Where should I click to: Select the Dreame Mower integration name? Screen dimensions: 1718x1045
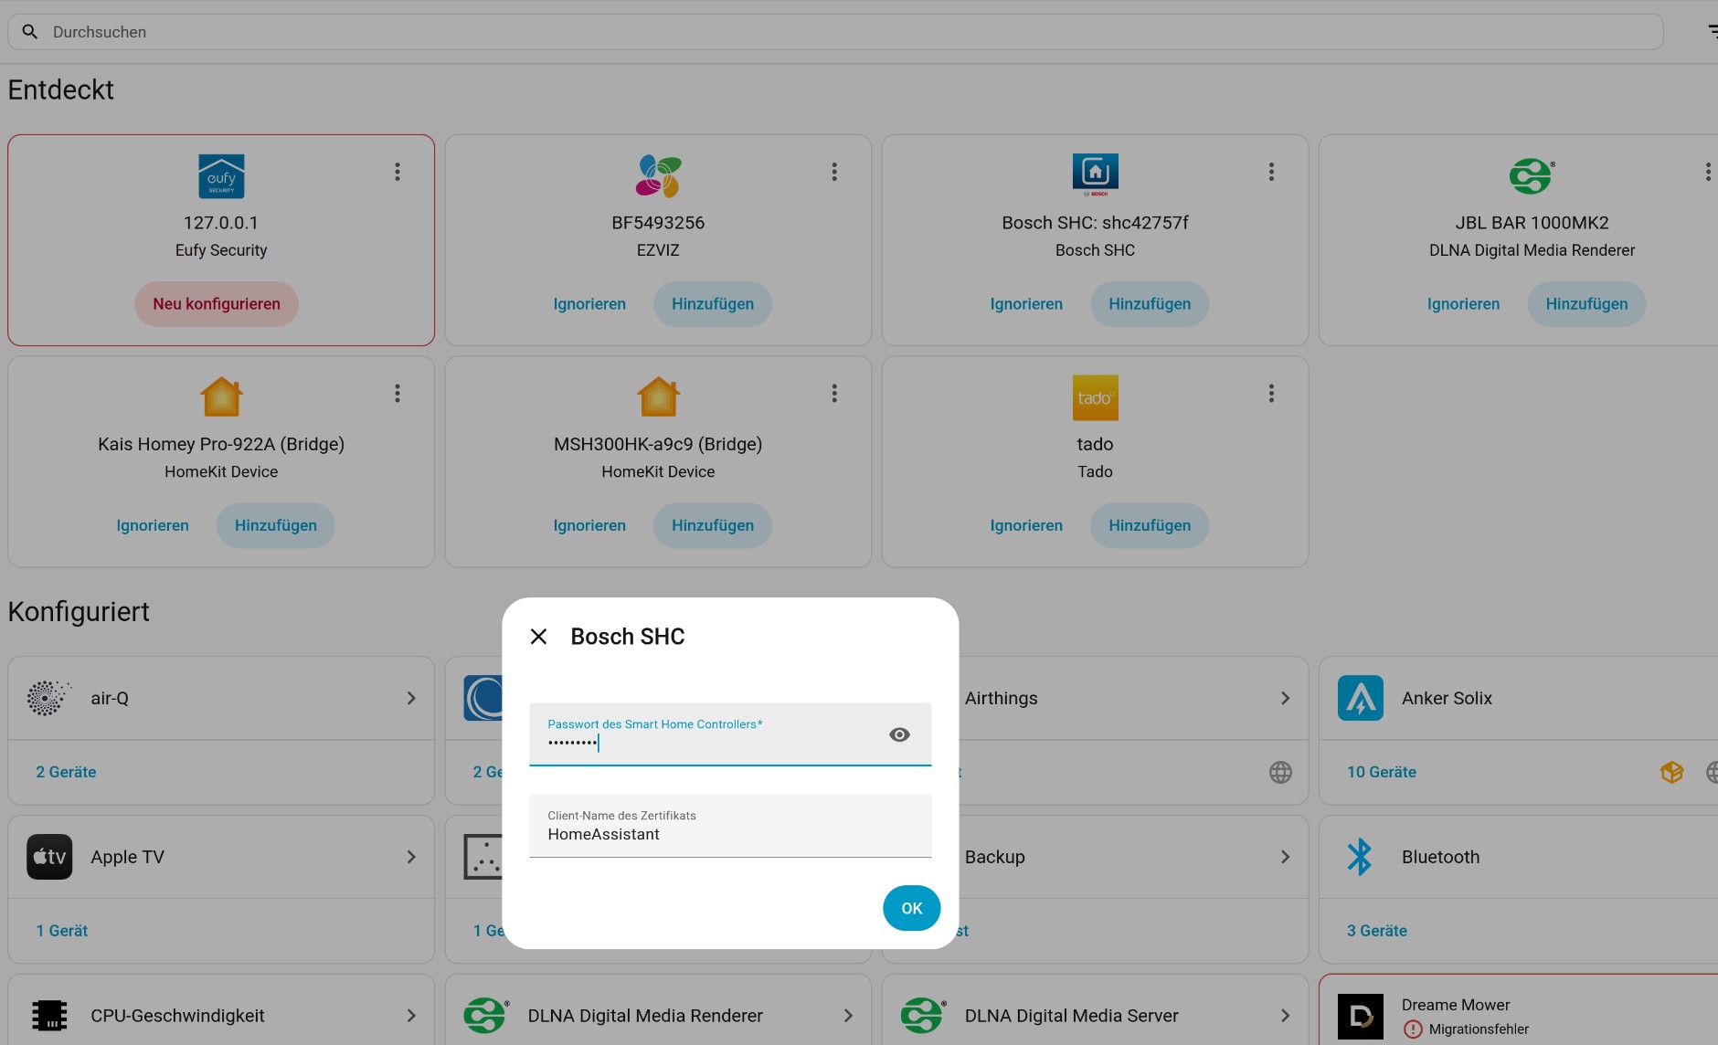point(1456,1005)
